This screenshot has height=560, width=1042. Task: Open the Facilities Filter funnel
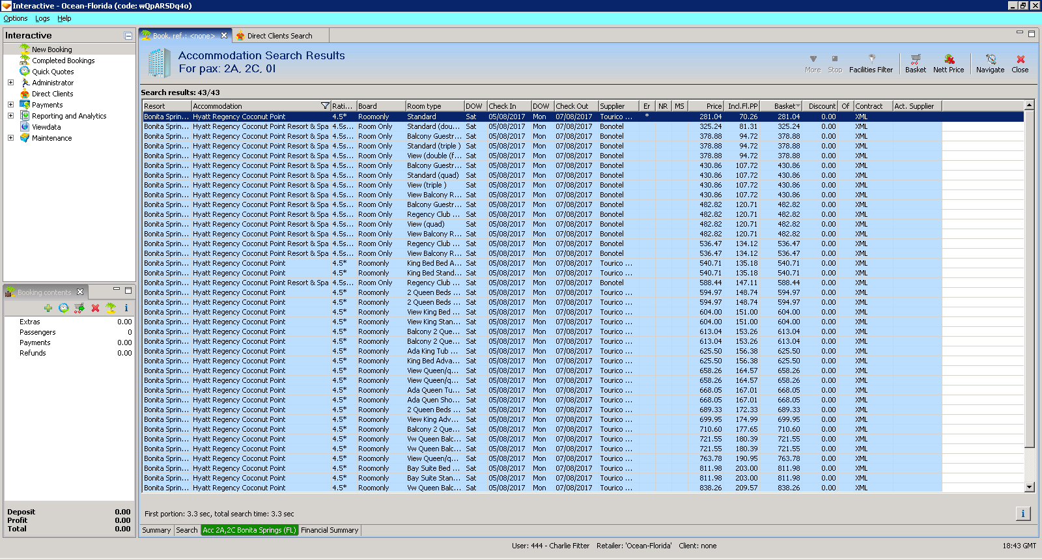click(871, 63)
